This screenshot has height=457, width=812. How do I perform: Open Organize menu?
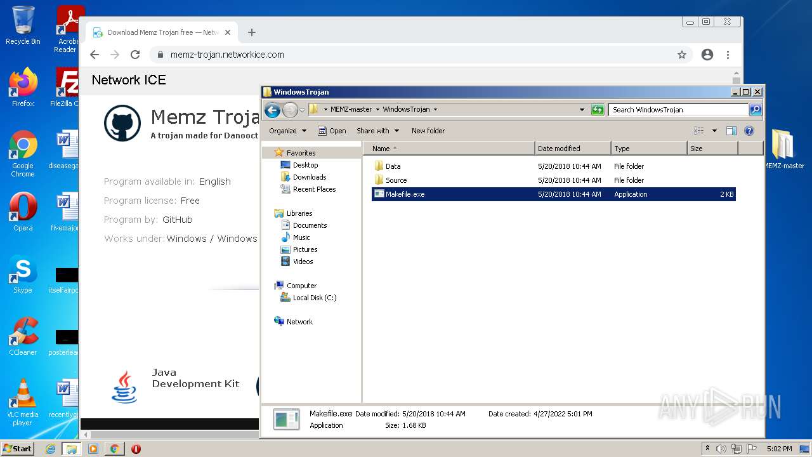287,131
